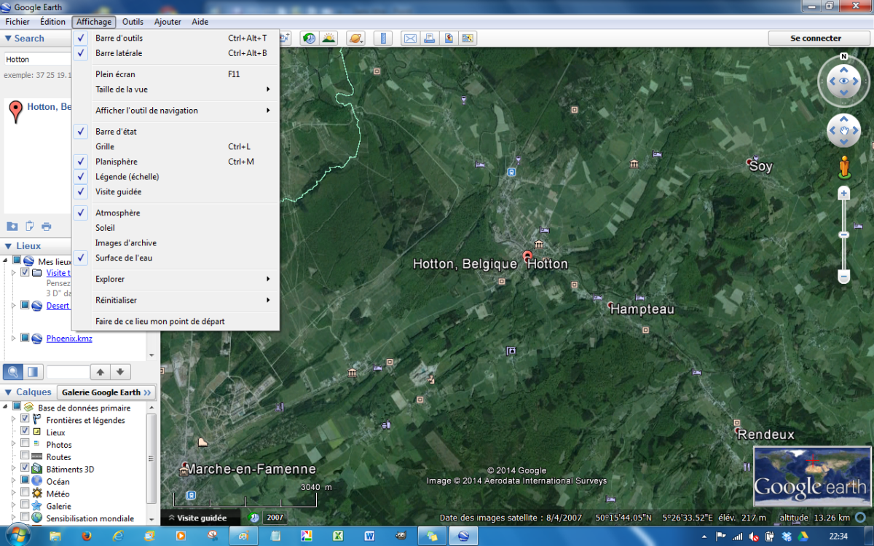Click the Hotton search input field

click(x=38, y=59)
